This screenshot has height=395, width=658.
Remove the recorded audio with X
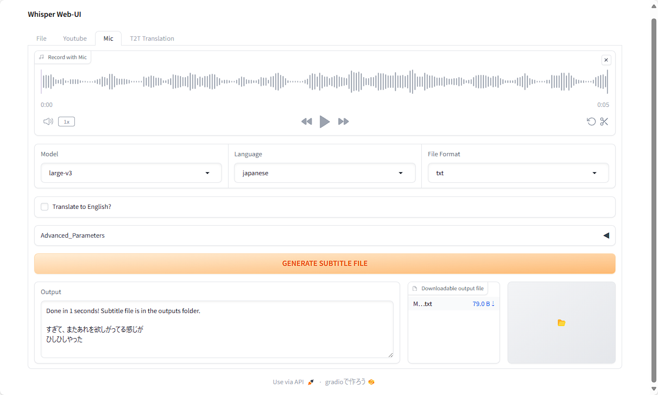606,60
